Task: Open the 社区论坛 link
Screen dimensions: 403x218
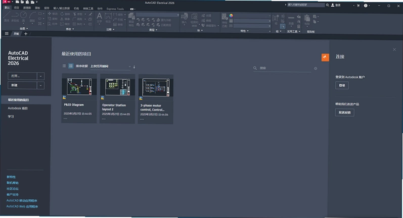Action: (13, 189)
